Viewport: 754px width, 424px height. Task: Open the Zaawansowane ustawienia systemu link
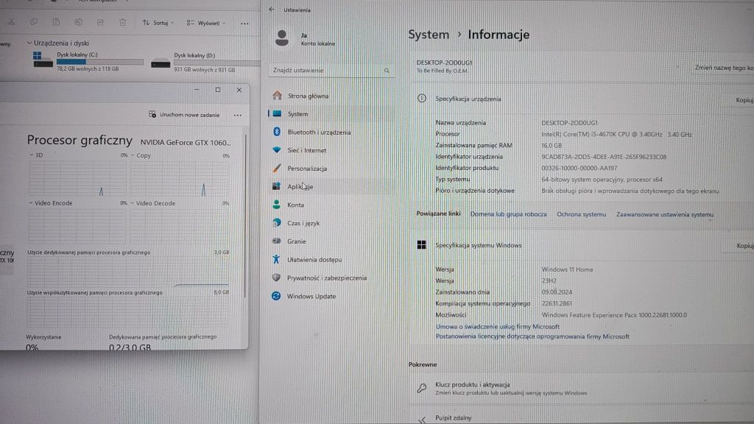point(665,215)
